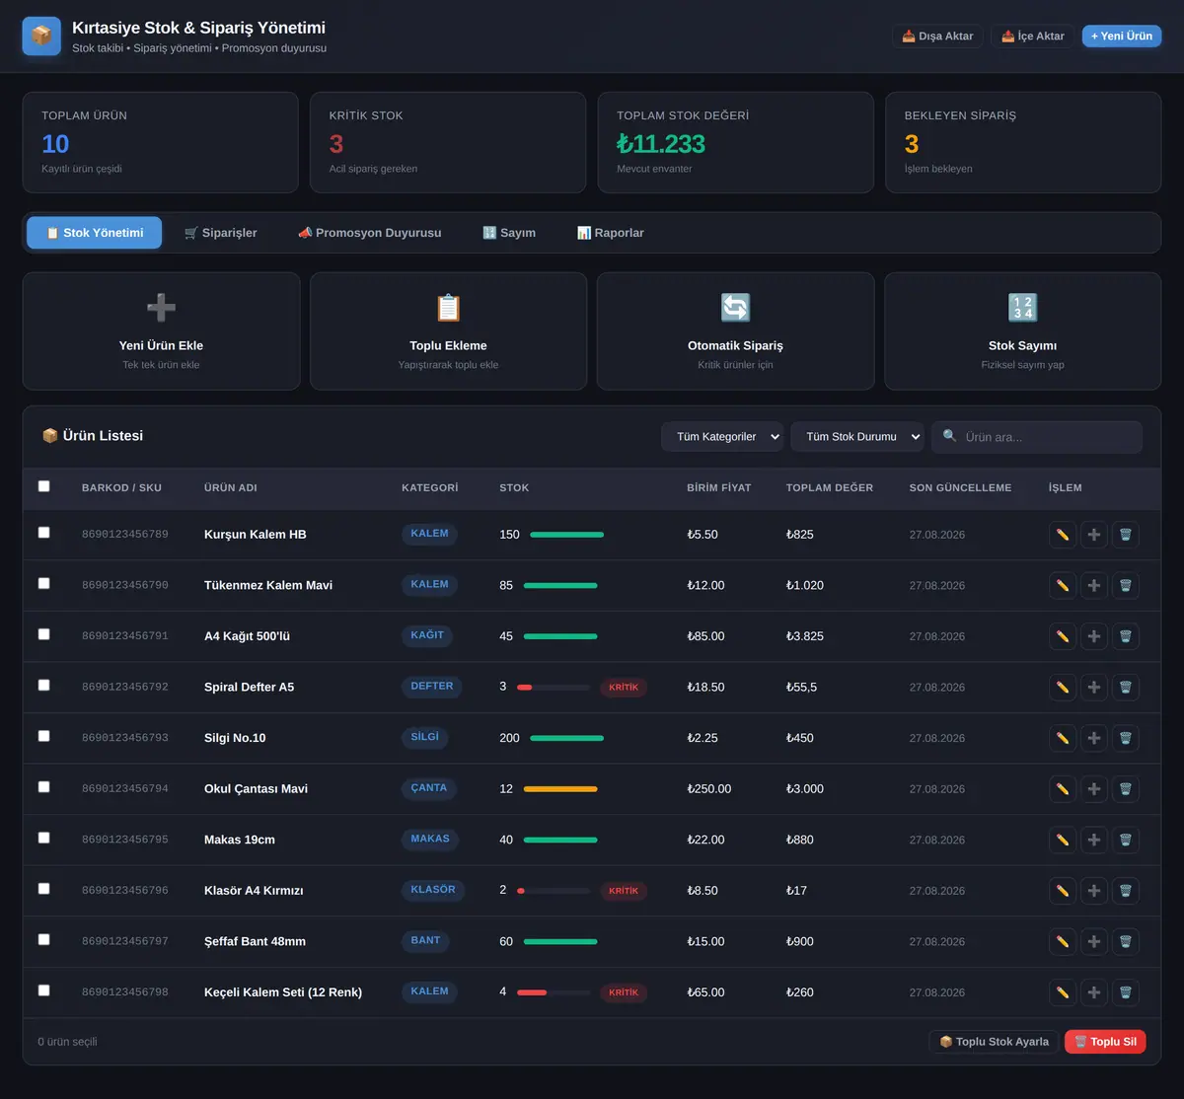The width and height of the screenshot is (1184, 1099).
Task: Open the Stok Sayımı numbers card
Action: click(x=1023, y=331)
